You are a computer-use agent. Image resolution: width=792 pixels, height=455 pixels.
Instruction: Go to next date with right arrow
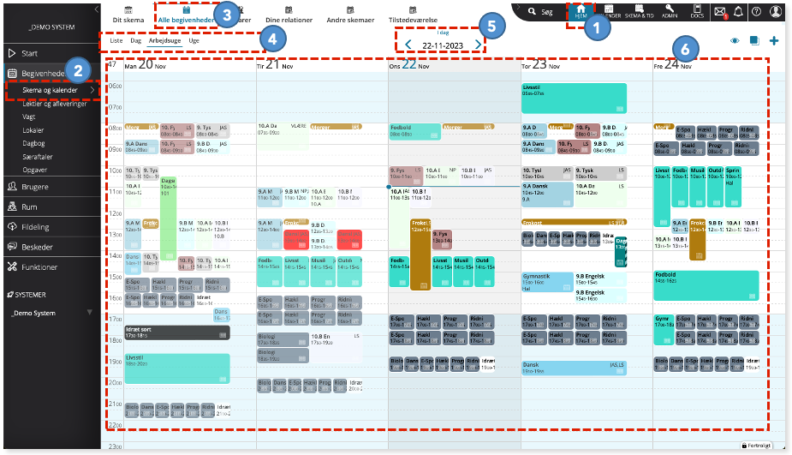478,45
